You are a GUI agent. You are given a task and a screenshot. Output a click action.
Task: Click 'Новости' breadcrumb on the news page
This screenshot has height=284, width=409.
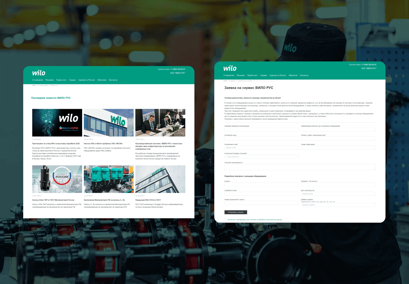pos(54,86)
